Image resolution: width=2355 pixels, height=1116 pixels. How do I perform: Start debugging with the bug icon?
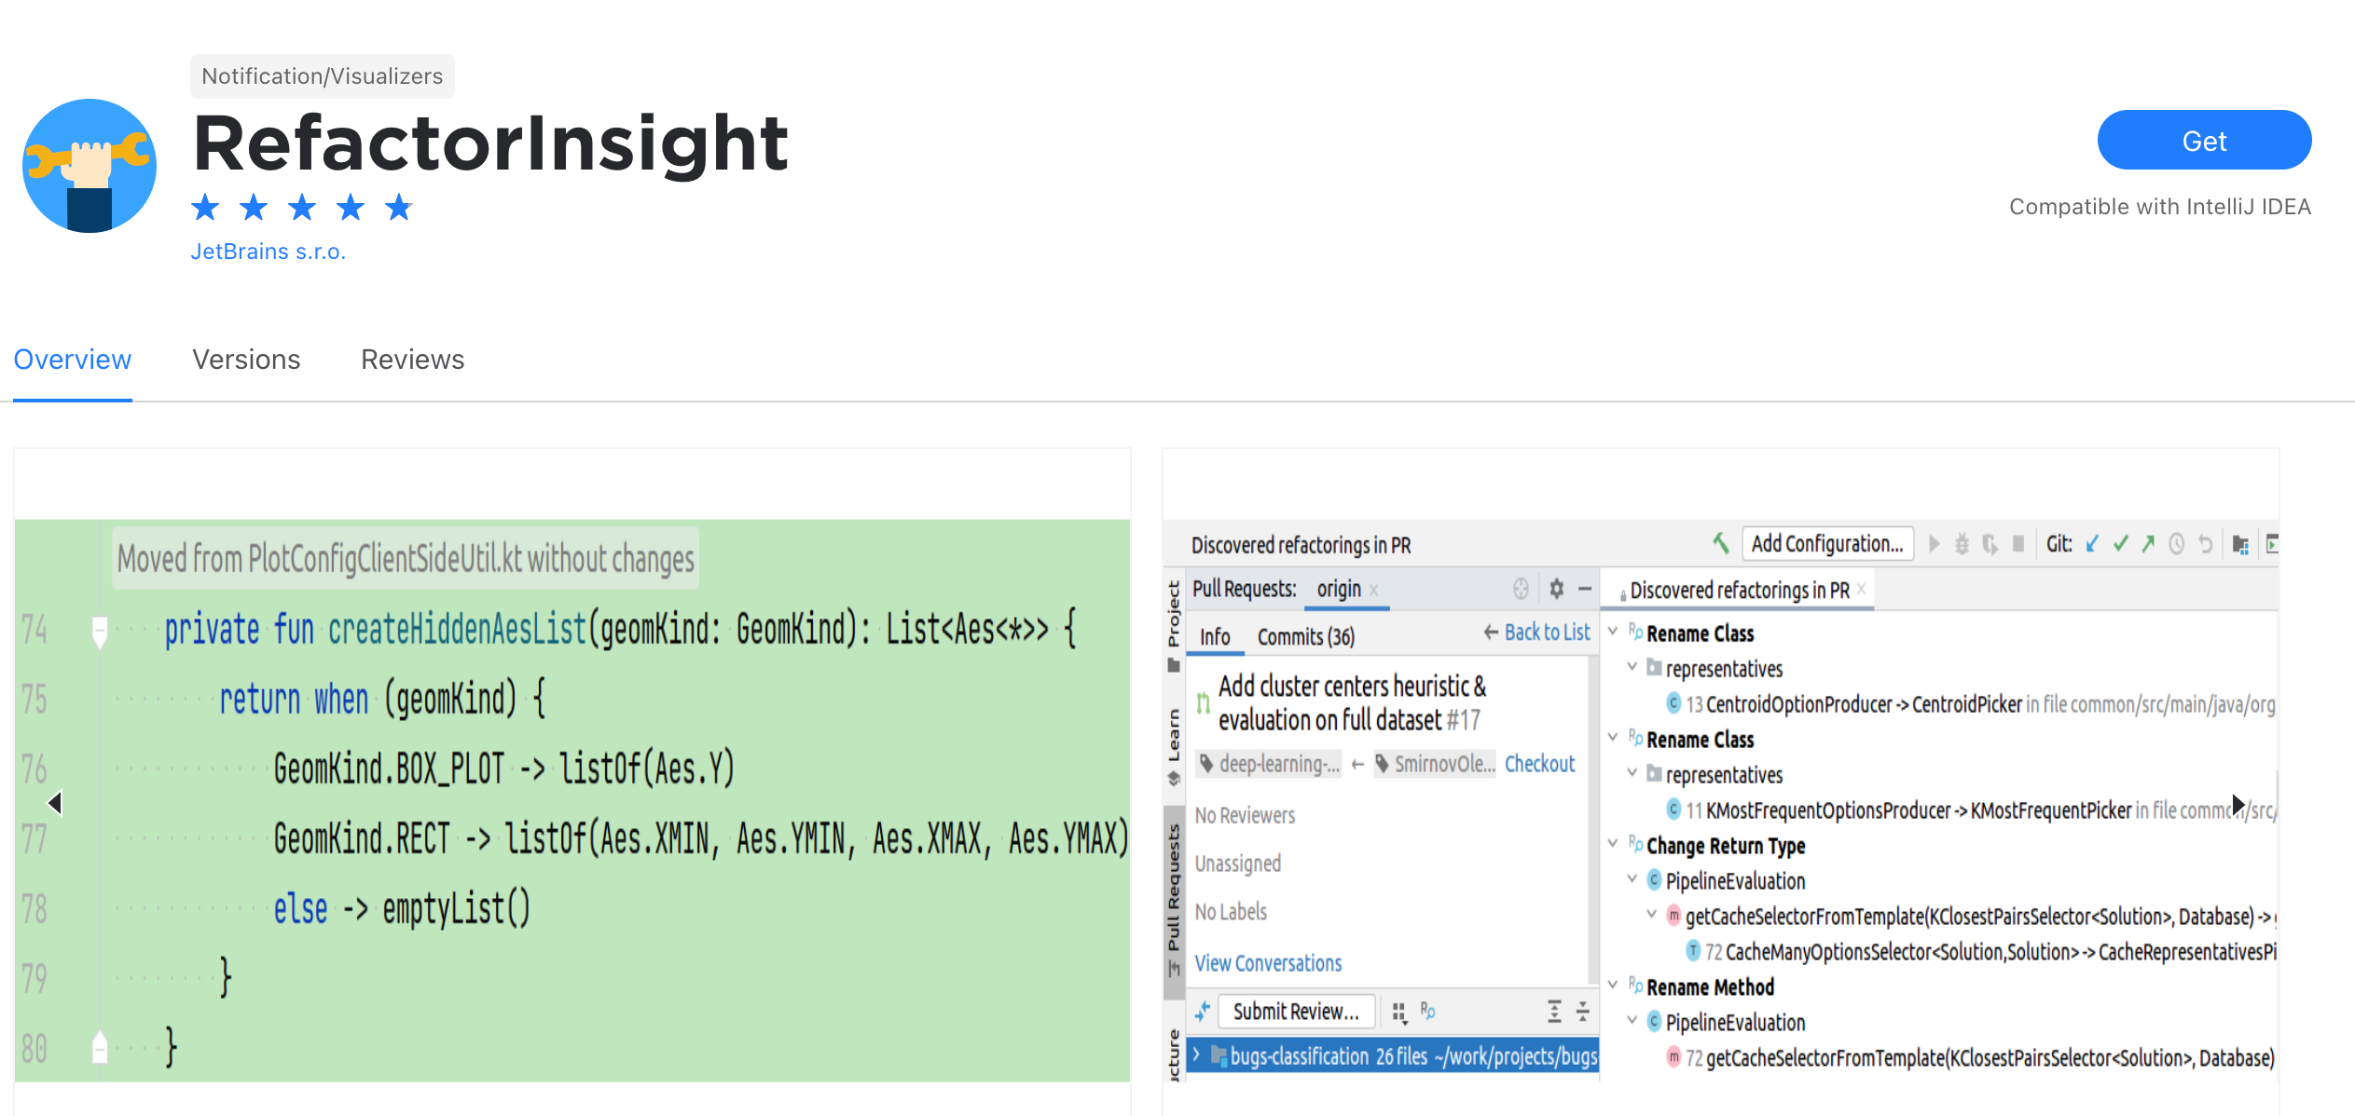pyautogui.click(x=1962, y=544)
